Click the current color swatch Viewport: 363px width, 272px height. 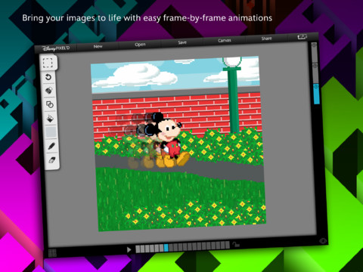[51, 132]
